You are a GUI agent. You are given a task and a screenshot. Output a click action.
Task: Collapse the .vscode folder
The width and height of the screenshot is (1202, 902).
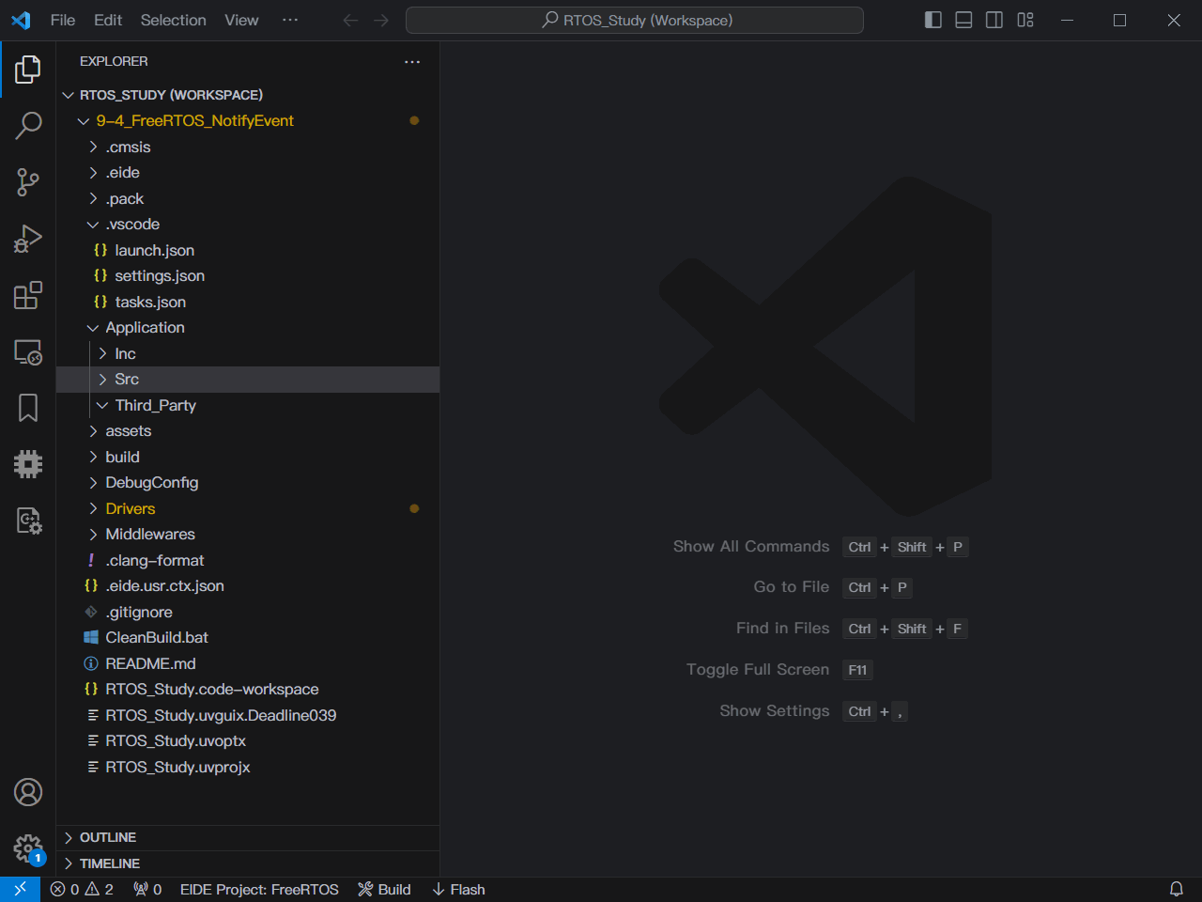[x=132, y=225]
